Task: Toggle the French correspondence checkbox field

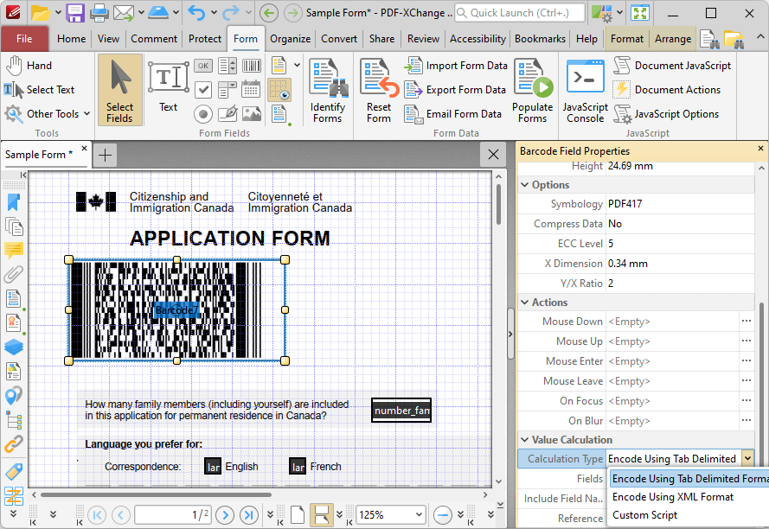Action: point(298,467)
